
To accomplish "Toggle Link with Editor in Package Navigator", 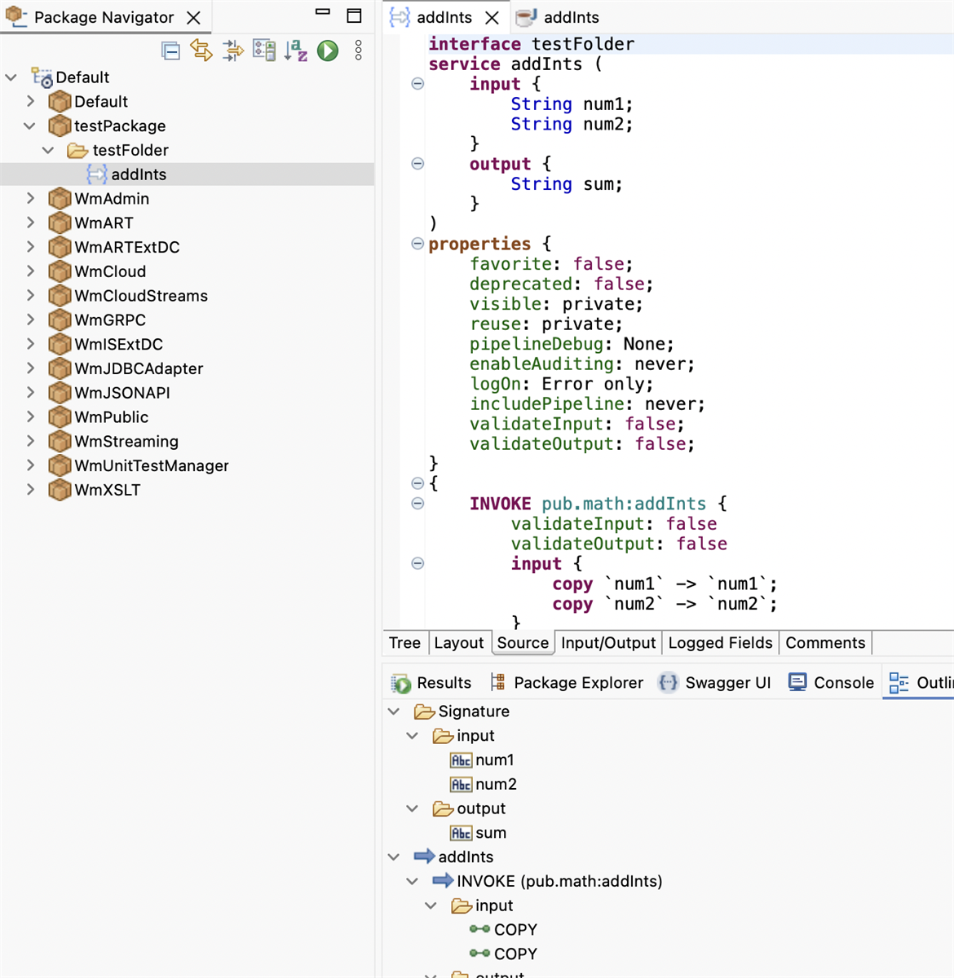I will point(201,51).
